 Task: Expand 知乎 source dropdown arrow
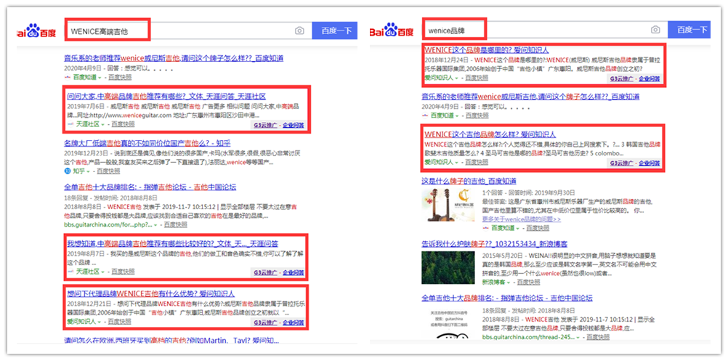pyautogui.click(x=88, y=171)
